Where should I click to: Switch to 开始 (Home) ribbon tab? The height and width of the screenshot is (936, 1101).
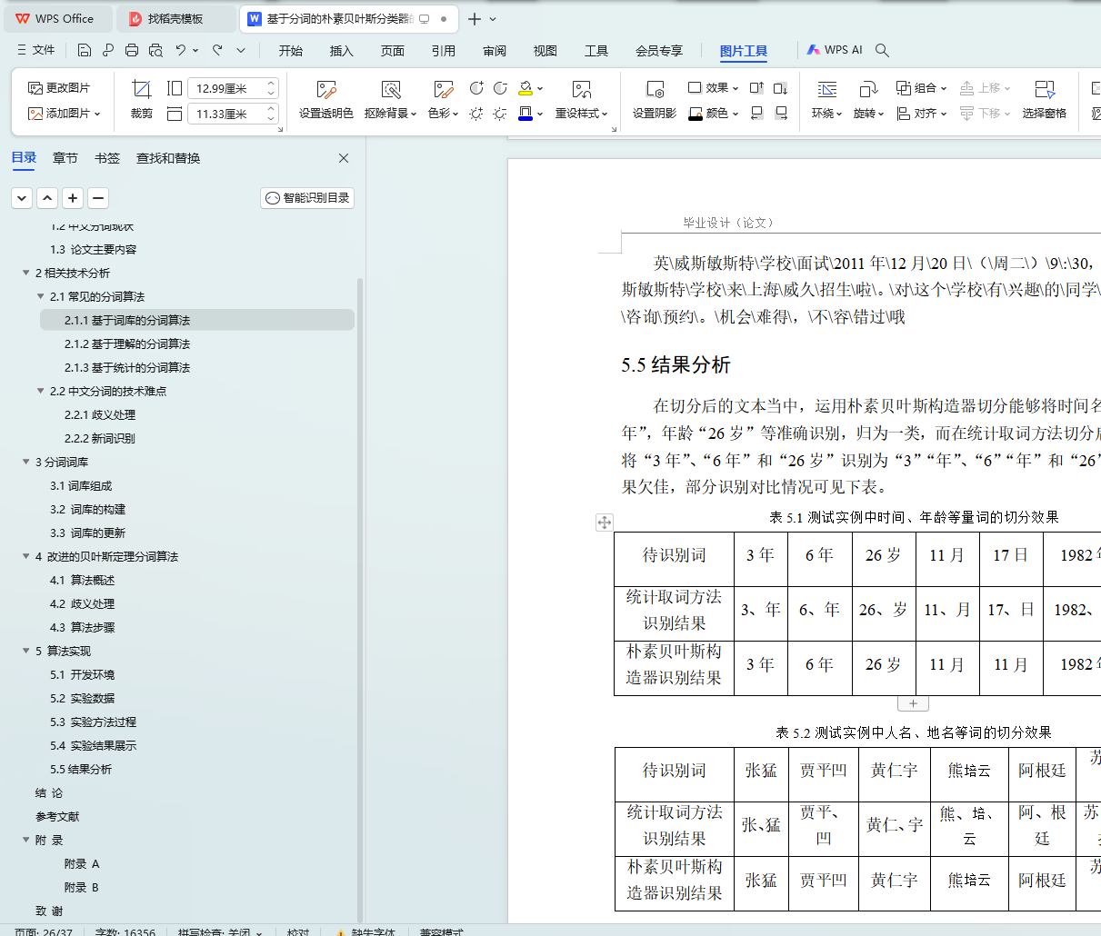(291, 51)
